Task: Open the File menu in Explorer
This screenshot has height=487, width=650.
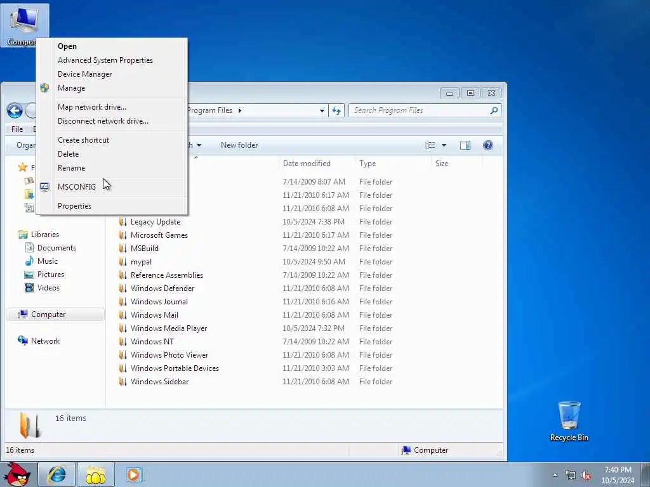Action: [17, 129]
